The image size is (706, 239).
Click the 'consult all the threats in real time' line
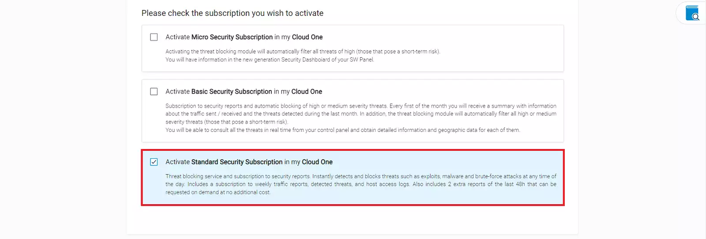(x=342, y=130)
